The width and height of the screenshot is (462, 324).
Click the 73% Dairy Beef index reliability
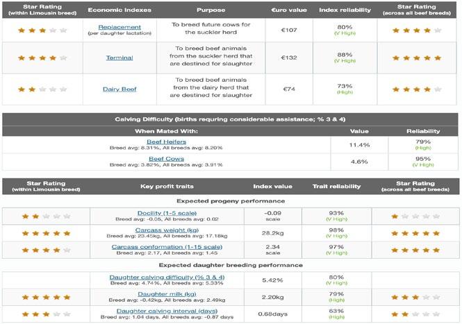coord(345,86)
